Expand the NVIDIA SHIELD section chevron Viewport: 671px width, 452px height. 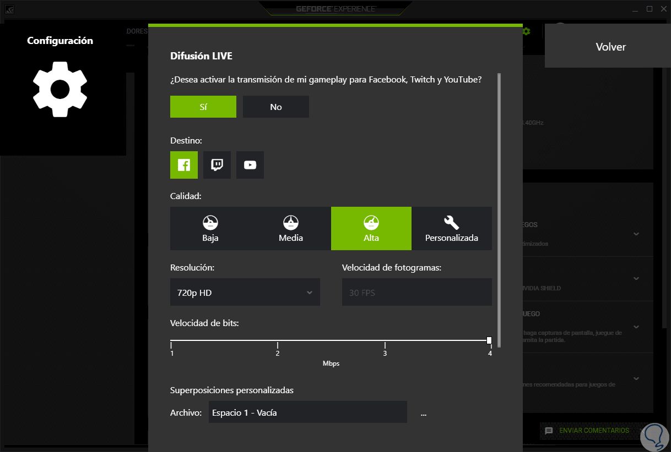pos(636,278)
